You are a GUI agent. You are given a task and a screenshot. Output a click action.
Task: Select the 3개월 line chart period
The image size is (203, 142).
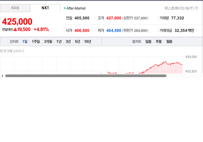48,41
